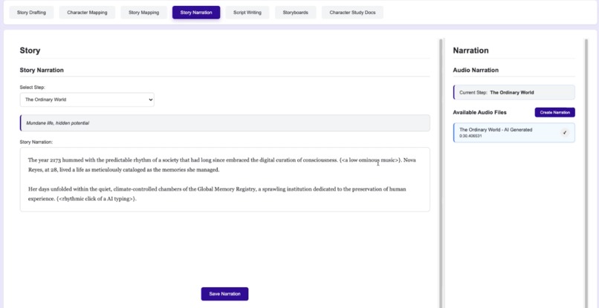The image size is (599, 308).
Task: Click the Current Step The Ordinary World box
Action: (514, 92)
